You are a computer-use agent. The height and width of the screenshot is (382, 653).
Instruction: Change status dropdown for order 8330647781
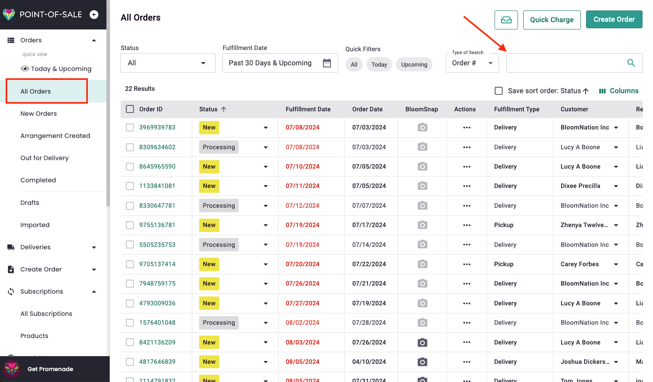pyautogui.click(x=266, y=206)
